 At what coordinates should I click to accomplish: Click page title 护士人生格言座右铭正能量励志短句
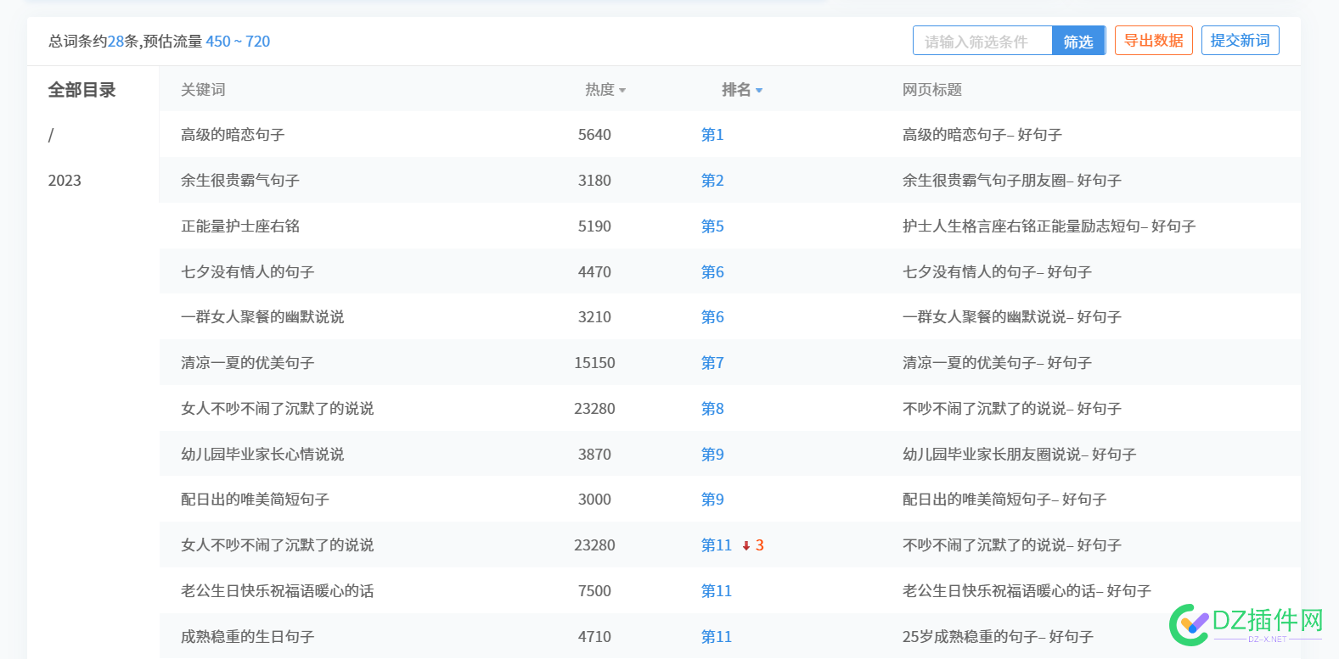tap(1021, 226)
